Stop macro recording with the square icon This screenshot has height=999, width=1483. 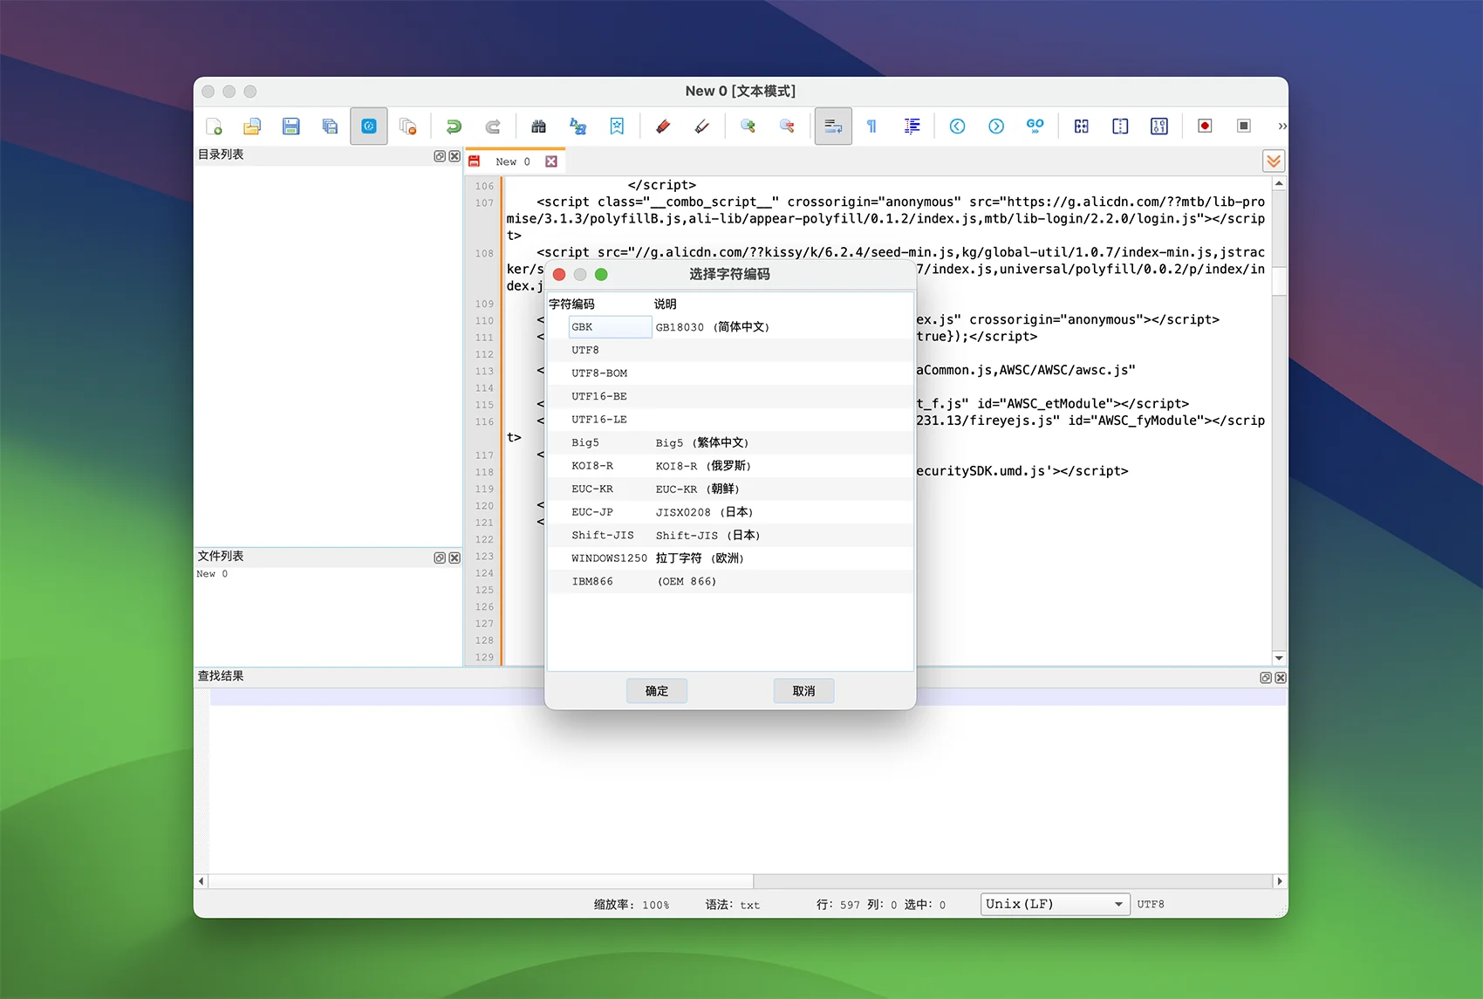pyautogui.click(x=1244, y=127)
